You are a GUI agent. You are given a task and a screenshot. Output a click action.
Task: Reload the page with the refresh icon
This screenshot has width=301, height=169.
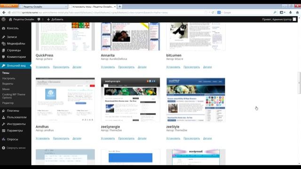coord(213,13)
